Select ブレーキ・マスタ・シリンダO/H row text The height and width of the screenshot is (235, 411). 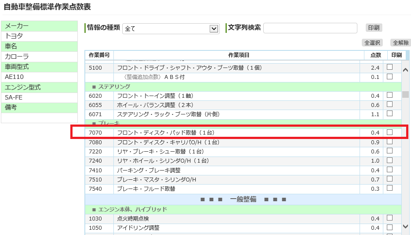[156, 180]
